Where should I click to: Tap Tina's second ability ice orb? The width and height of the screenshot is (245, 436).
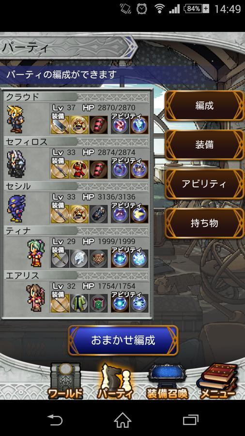click(139, 259)
